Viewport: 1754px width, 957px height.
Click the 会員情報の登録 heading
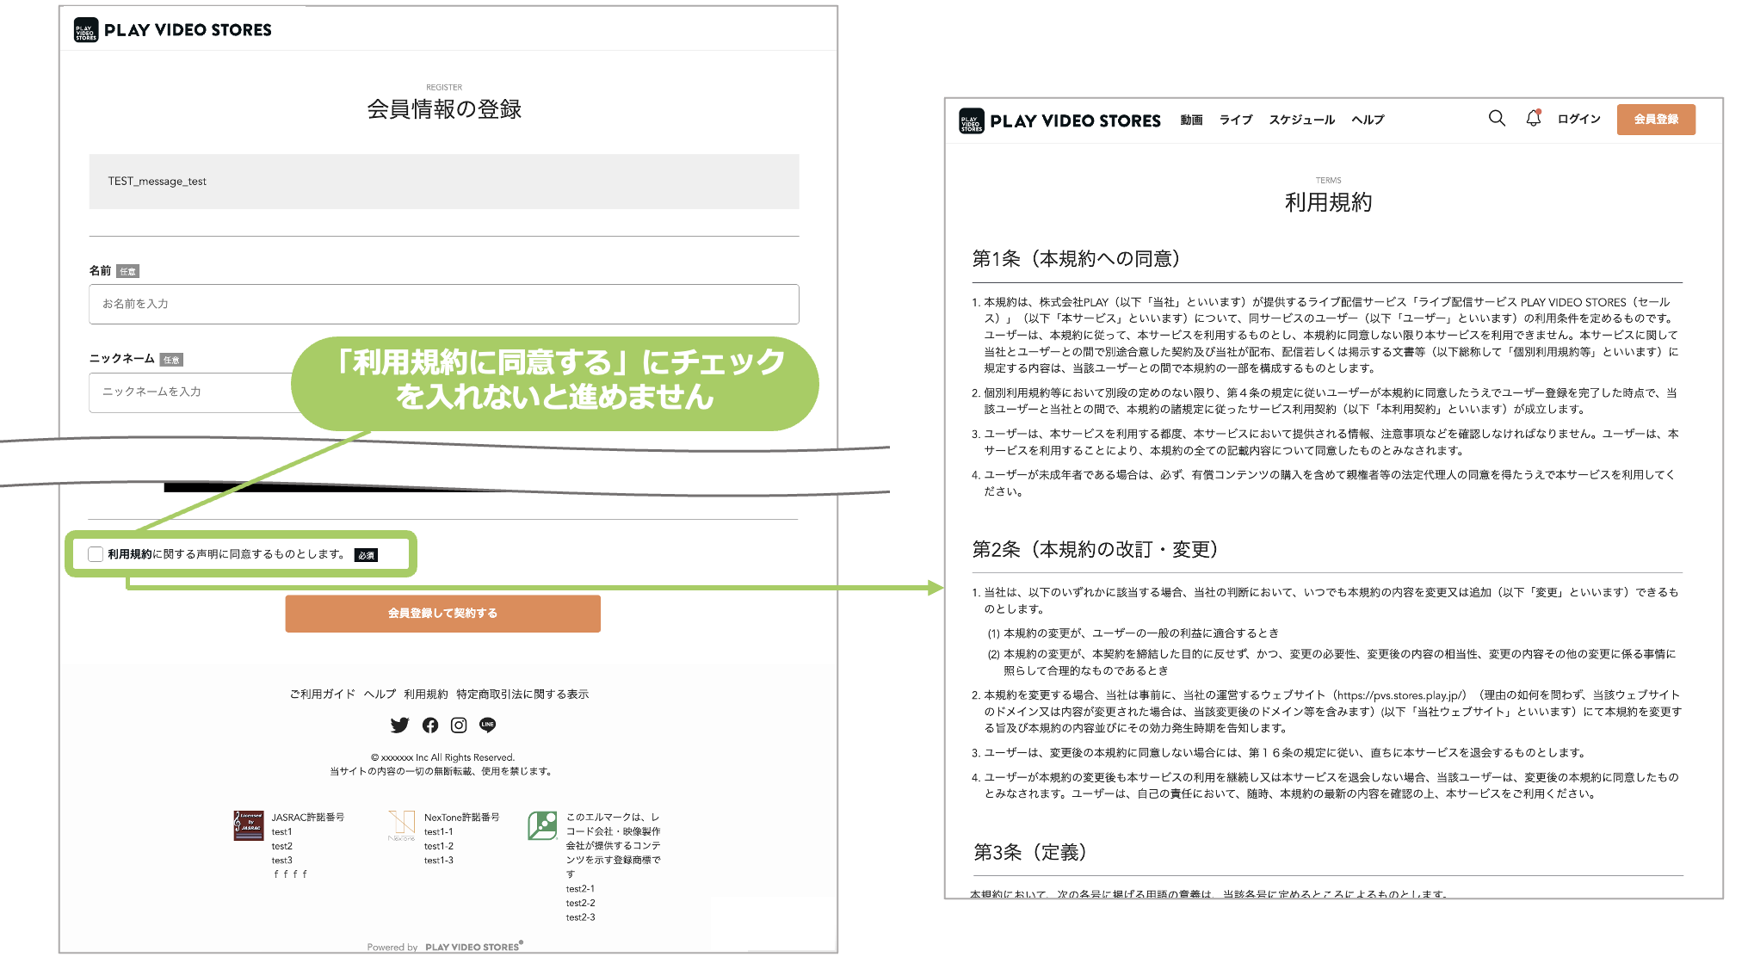tap(444, 109)
